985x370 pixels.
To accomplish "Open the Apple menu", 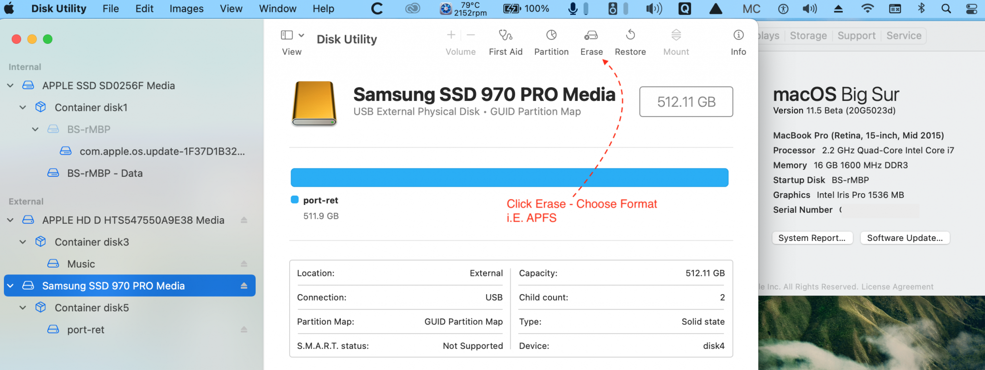I will [x=9, y=8].
